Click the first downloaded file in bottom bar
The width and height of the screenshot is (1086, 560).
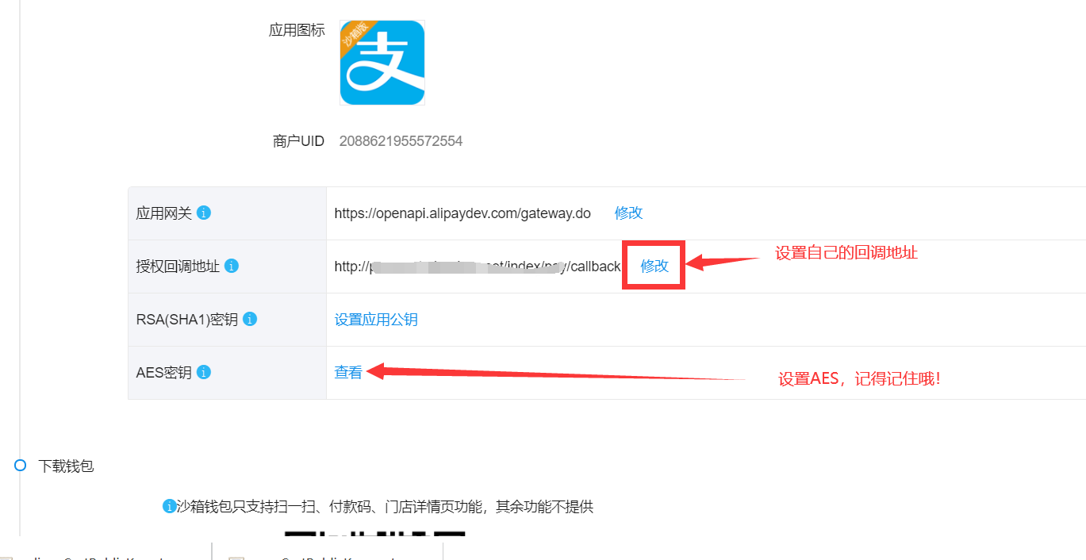106,553
